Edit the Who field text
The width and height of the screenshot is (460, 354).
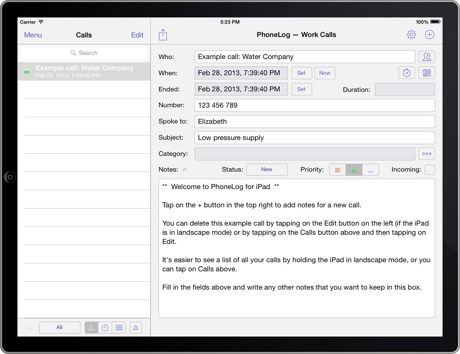pyautogui.click(x=305, y=57)
